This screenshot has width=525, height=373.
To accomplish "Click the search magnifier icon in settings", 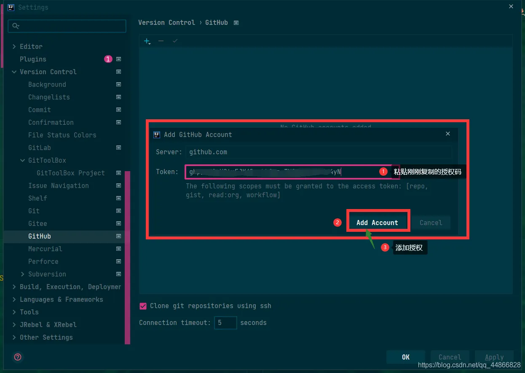I will (16, 26).
